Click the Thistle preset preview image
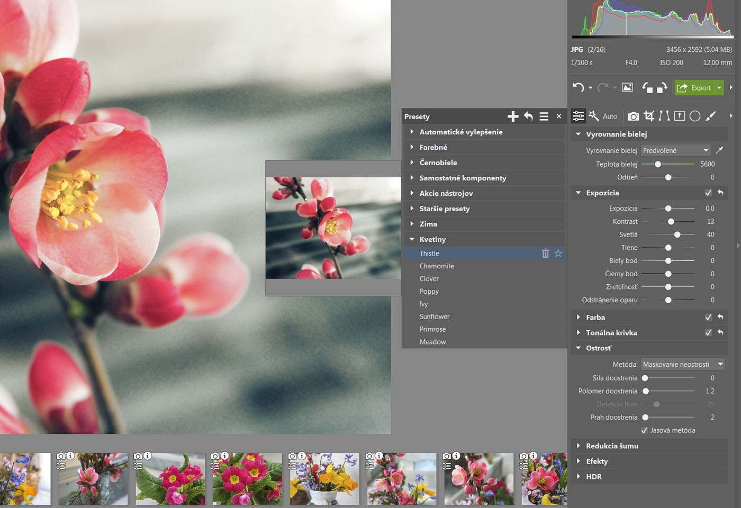 (333, 228)
